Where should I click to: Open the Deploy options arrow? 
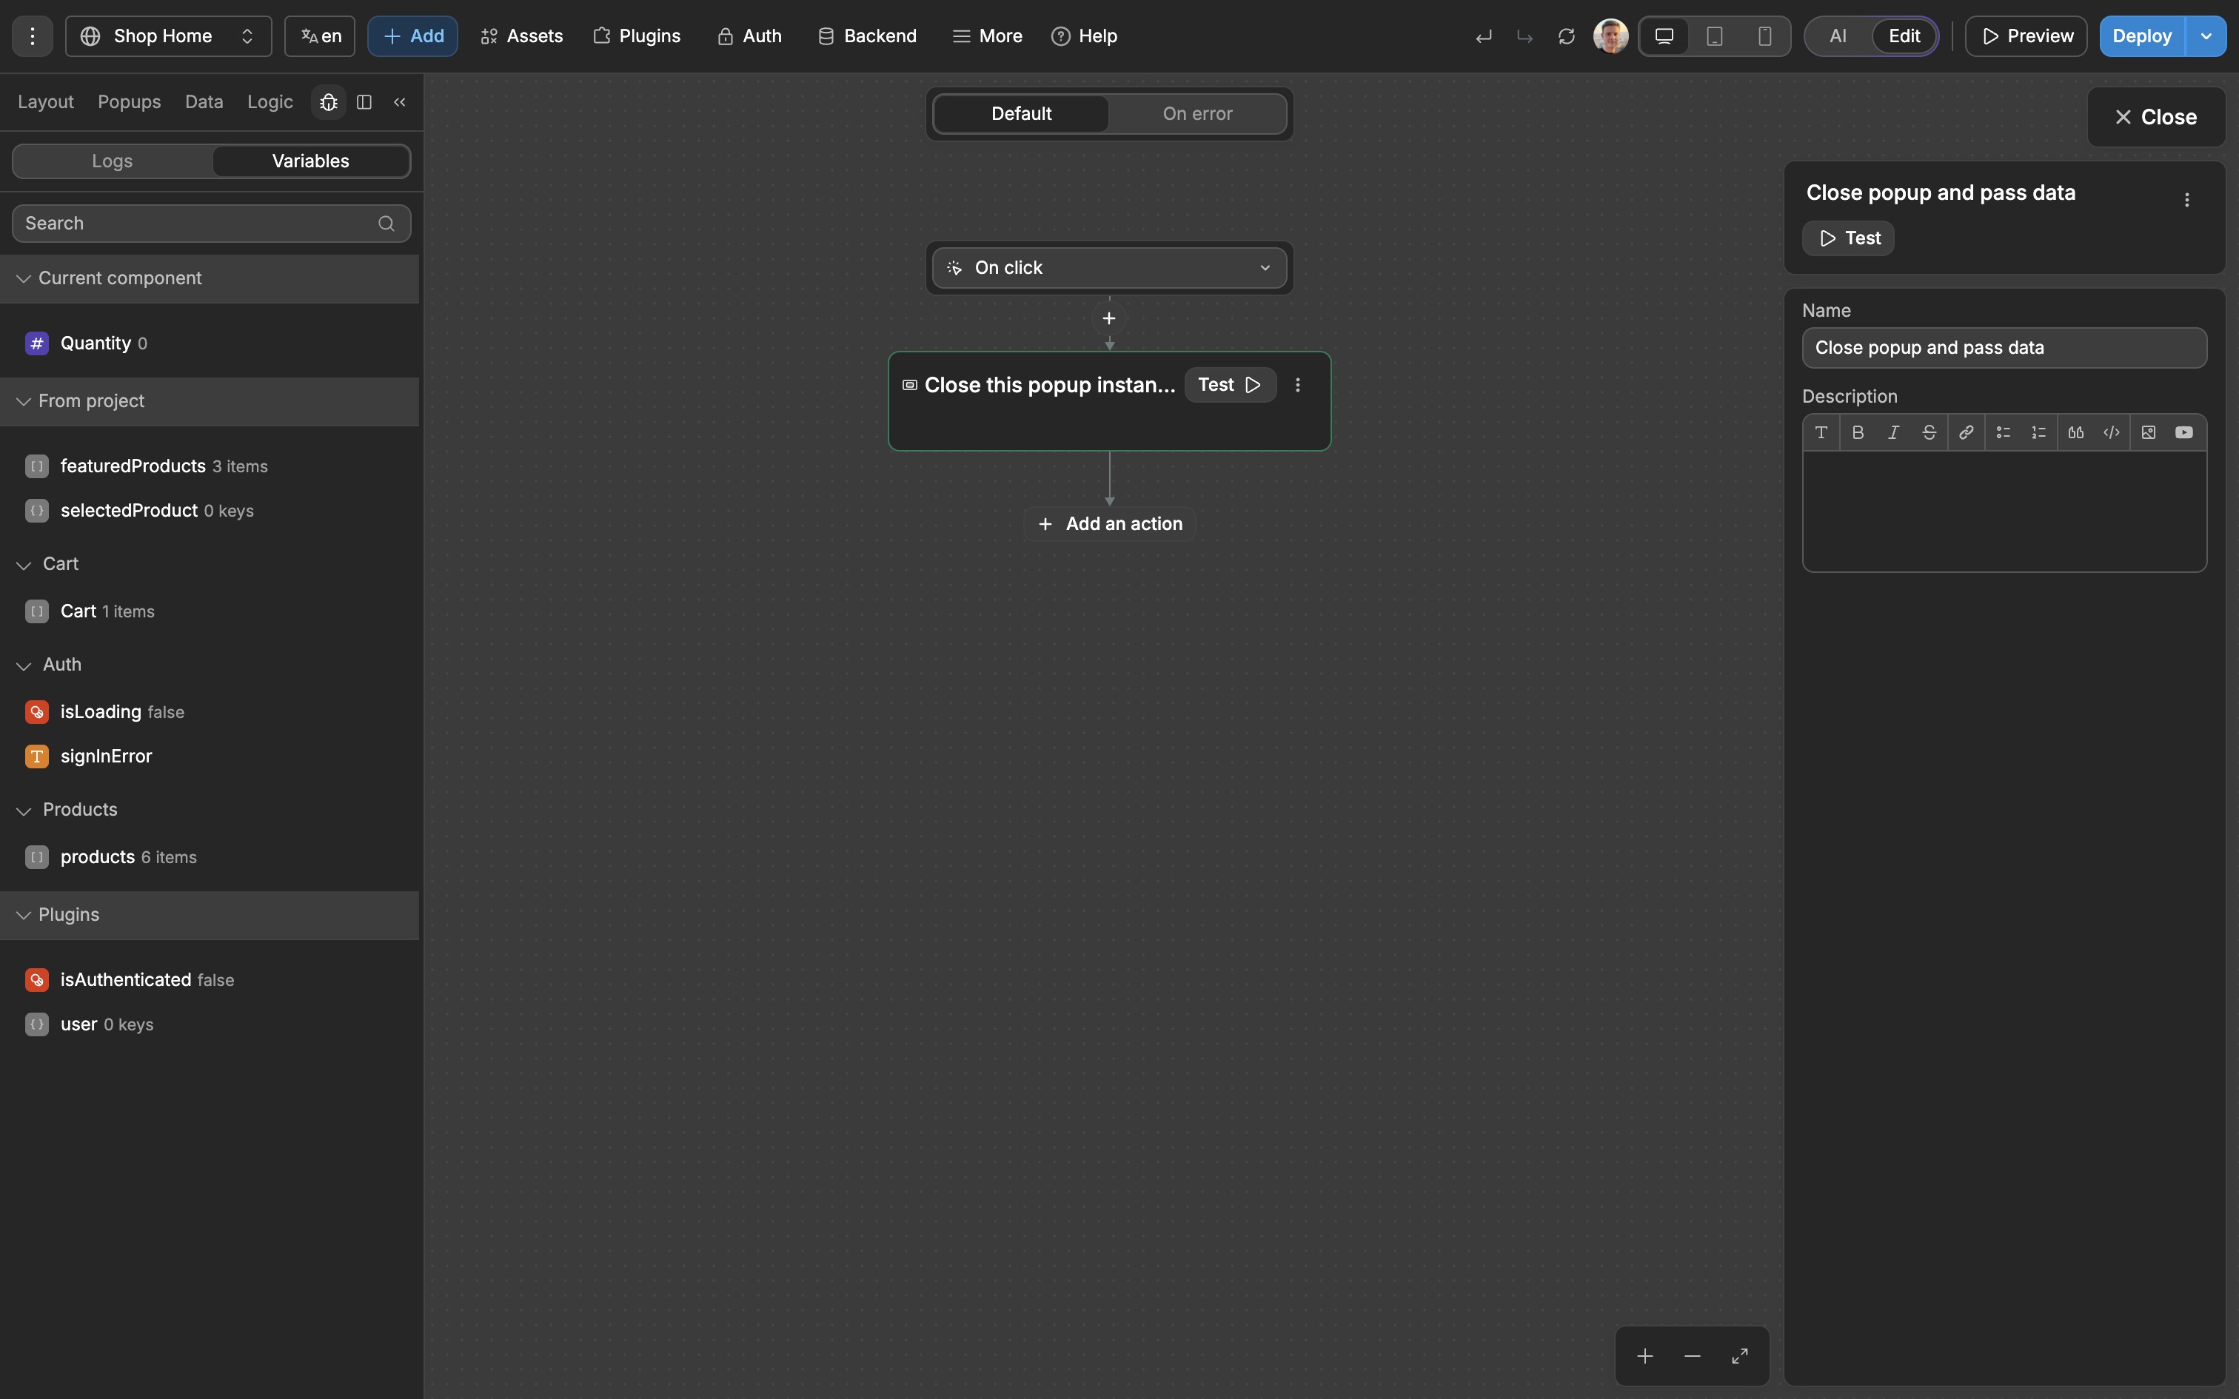click(x=2206, y=36)
